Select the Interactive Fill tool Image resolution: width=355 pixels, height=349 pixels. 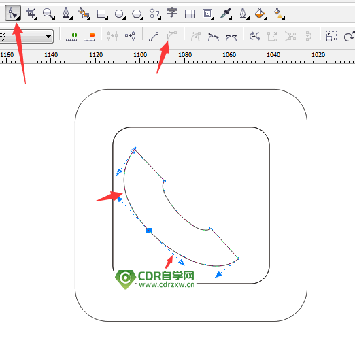coord(279,14)
